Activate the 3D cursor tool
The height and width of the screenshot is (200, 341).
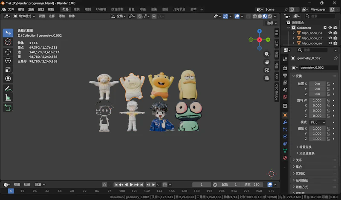pos(8,42)
